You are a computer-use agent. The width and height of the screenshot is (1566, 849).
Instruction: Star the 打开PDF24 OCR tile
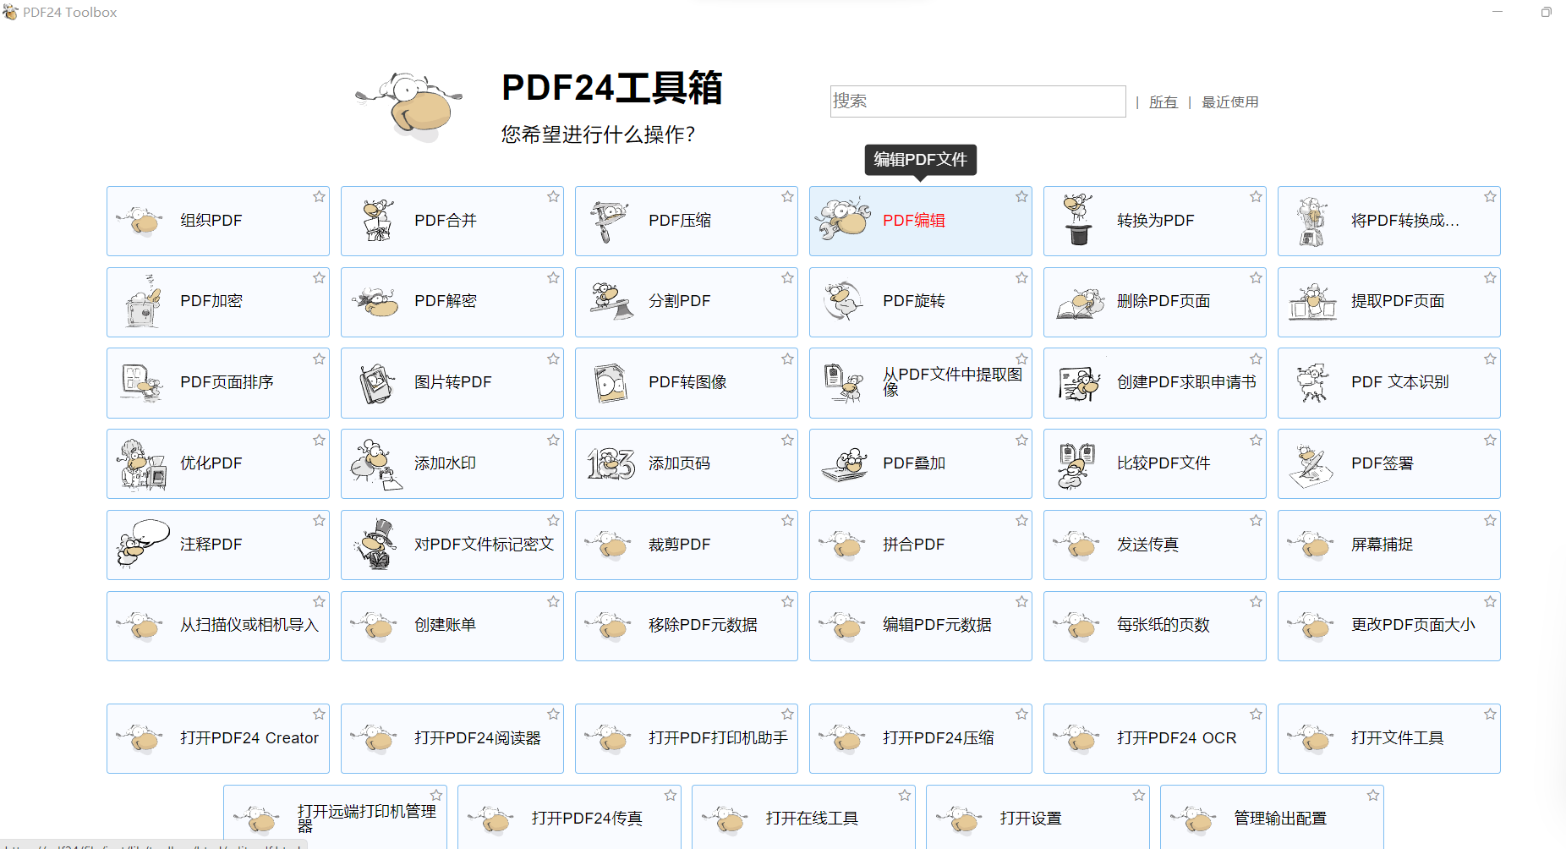click(1256, 715)
